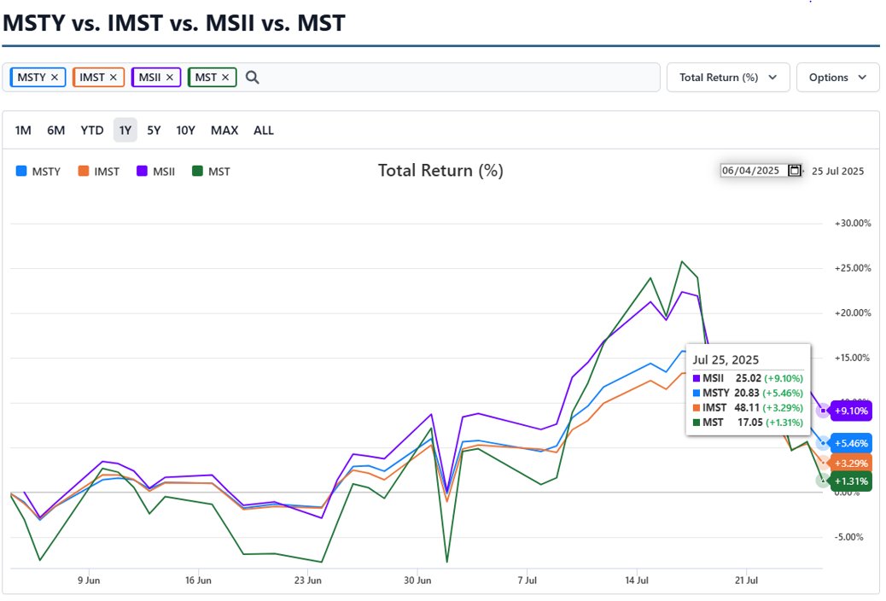Click the orange IMST legend swatch
Image resolution: width=886 pixels, height=601 pixels.
pyautogui.click(x=84, y=171)
